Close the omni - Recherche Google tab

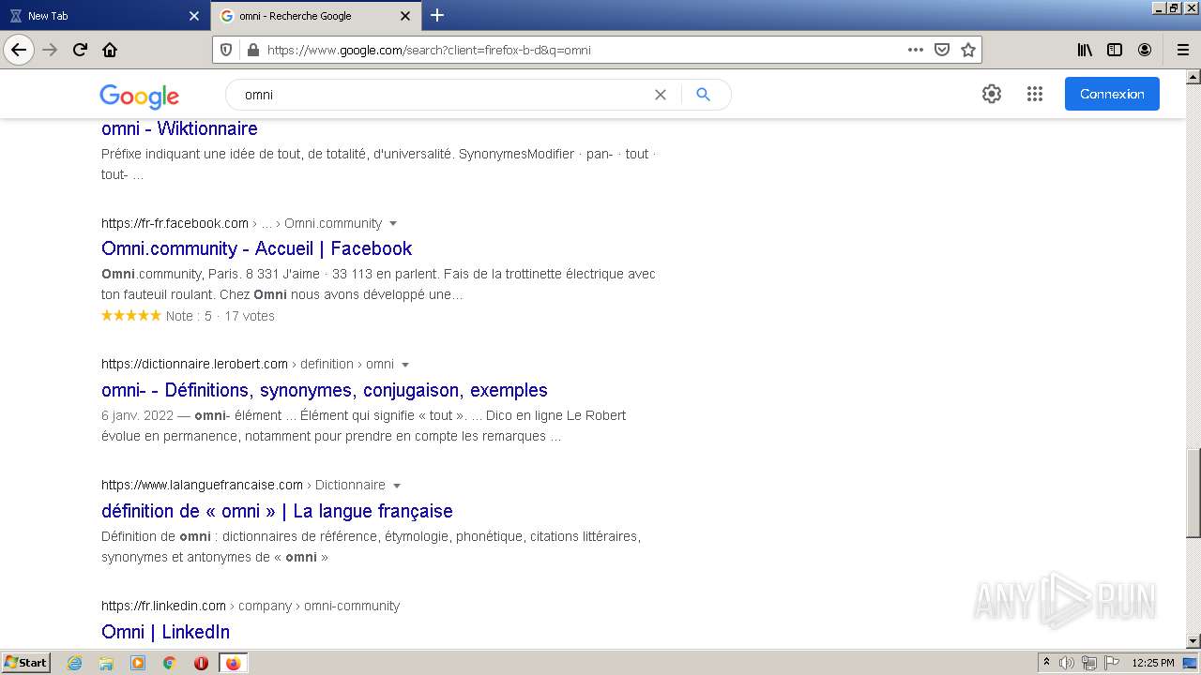pos(405,16)
